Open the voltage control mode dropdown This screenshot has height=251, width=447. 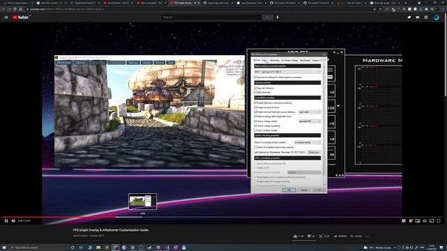pos(309,121)
